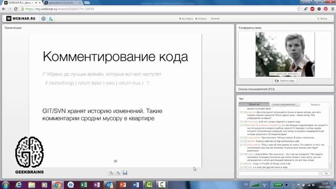The width and height of the screenshot is (336, 189).
Task: Click the Выход logout link
Action: 322,19
